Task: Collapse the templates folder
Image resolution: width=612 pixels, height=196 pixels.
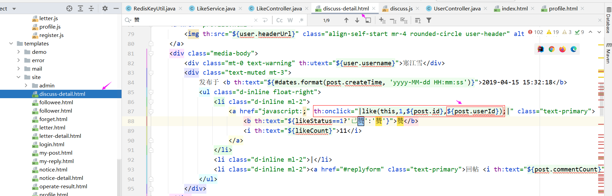Action: click(x=11, y=43)
